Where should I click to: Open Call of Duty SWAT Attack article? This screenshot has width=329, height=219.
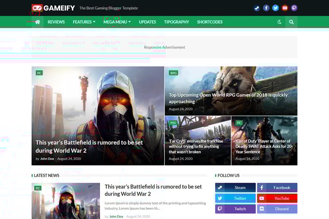(x=264, y=146)
